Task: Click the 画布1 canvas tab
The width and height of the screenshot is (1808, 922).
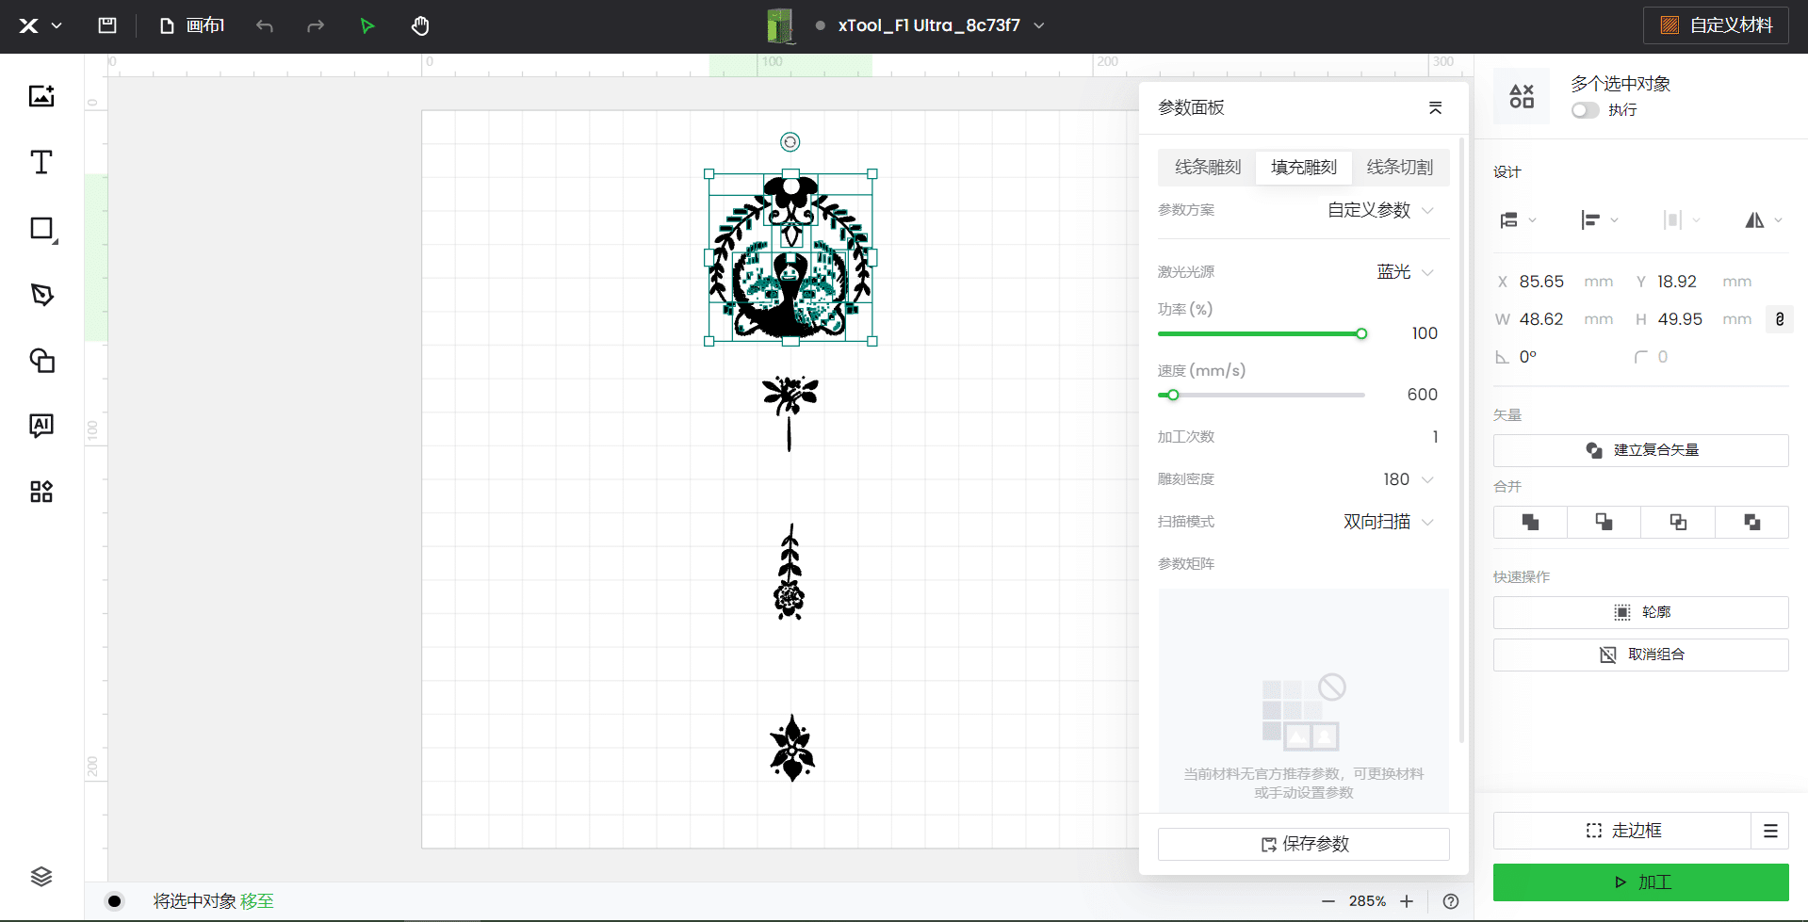Action: (x=192, y=26)
